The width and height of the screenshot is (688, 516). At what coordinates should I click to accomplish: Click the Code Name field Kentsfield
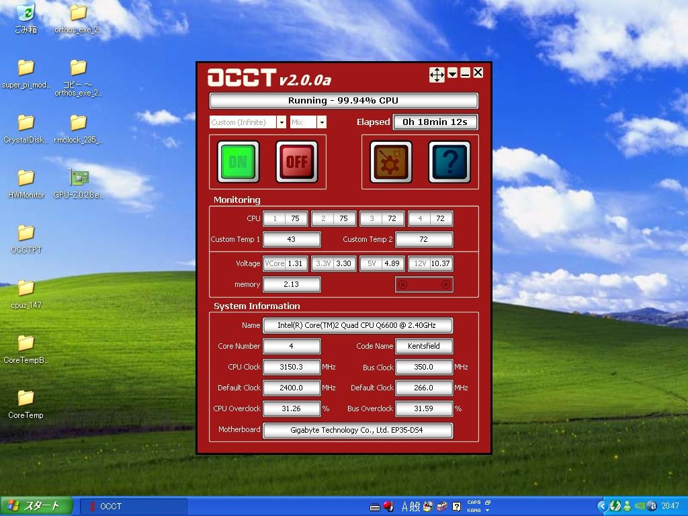pos(424,346)
